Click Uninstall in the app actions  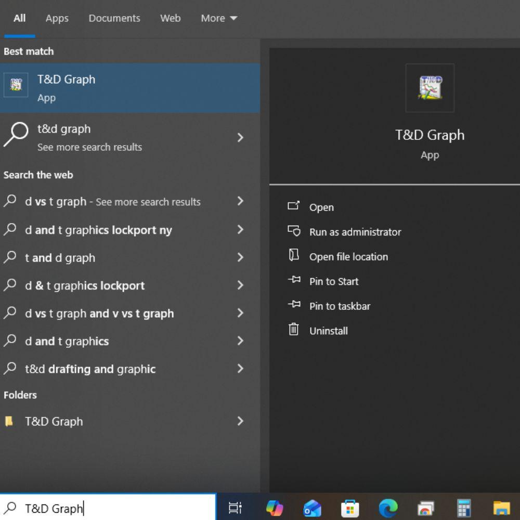tap(328, 331)
